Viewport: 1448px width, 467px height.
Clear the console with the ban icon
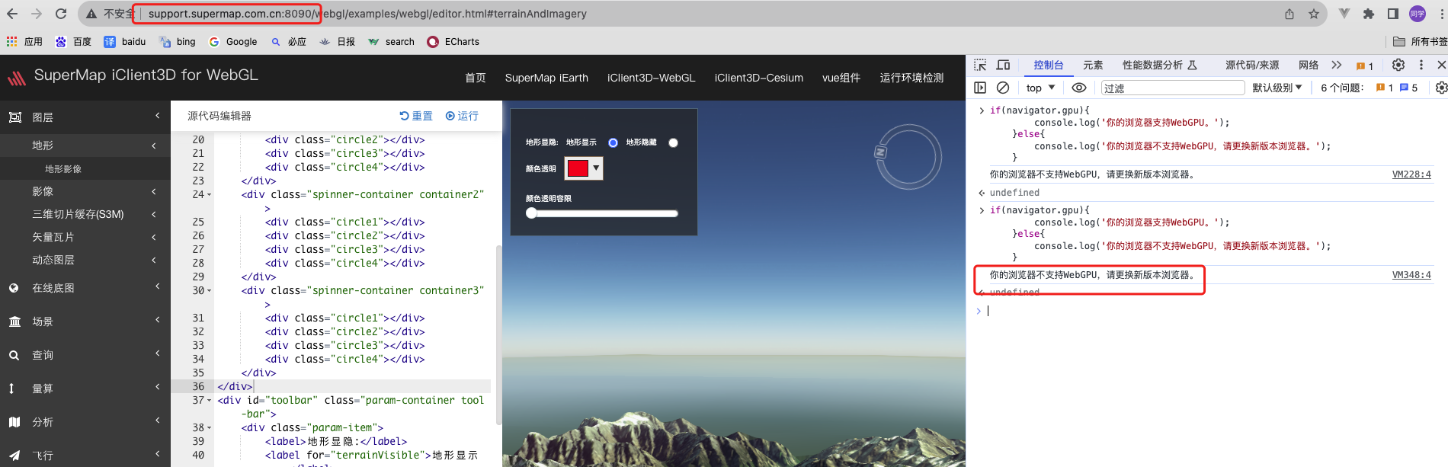tap(1003, 88)
